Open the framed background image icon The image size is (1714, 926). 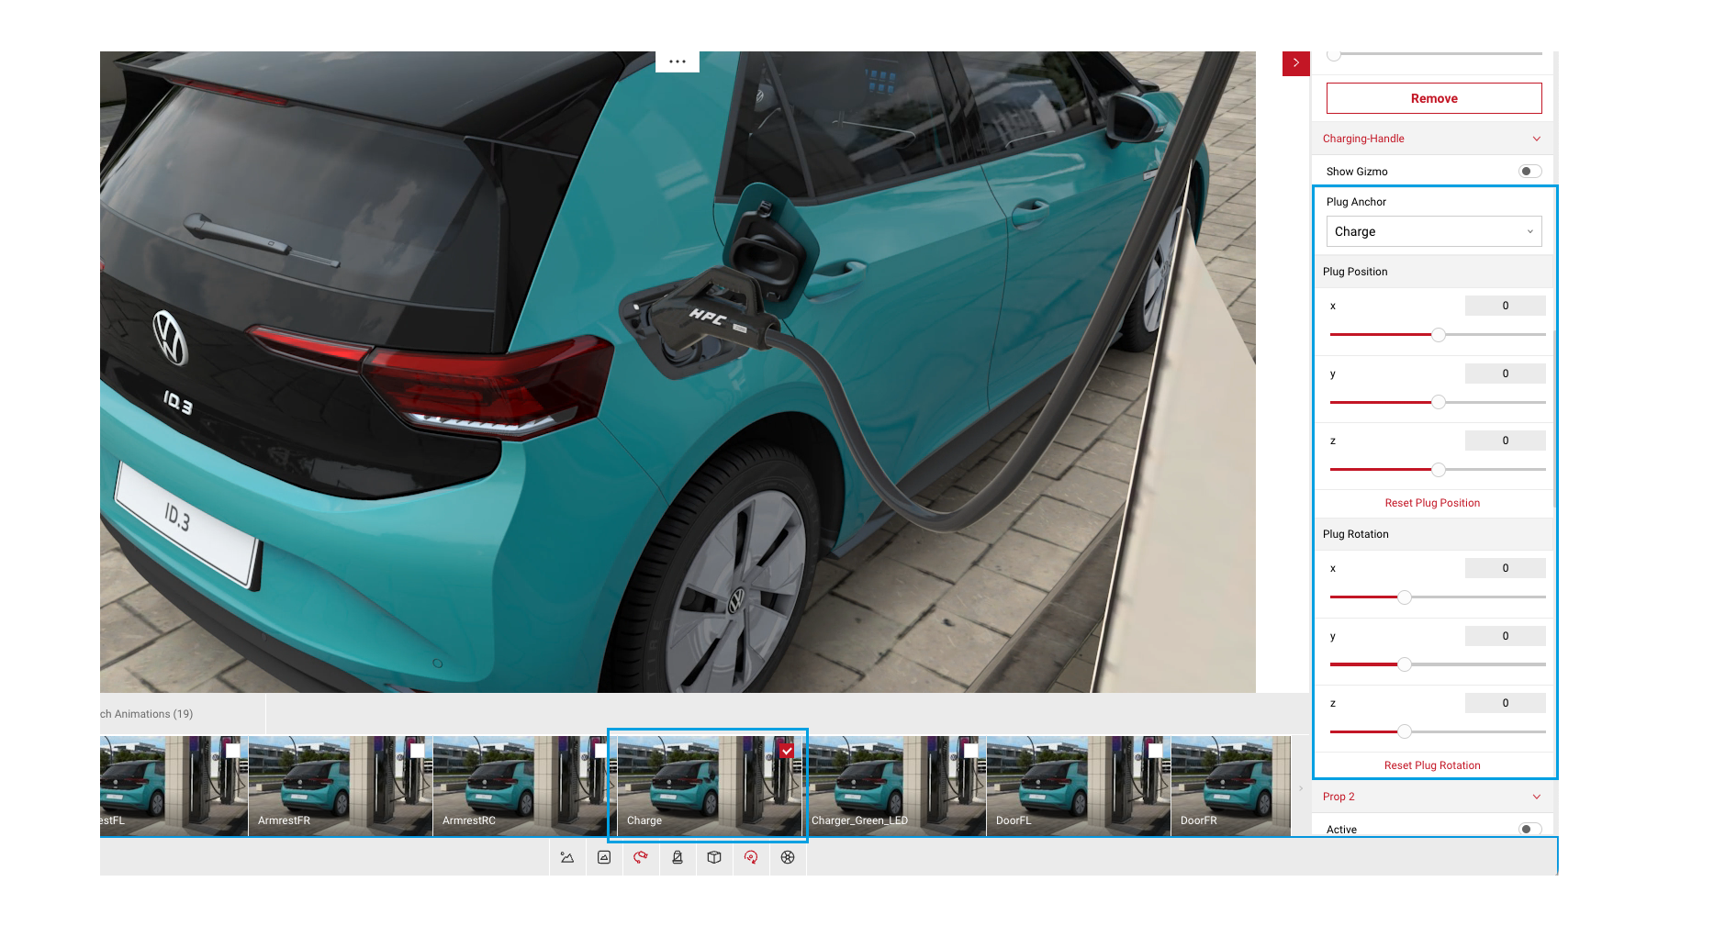(x=604, y=857)
